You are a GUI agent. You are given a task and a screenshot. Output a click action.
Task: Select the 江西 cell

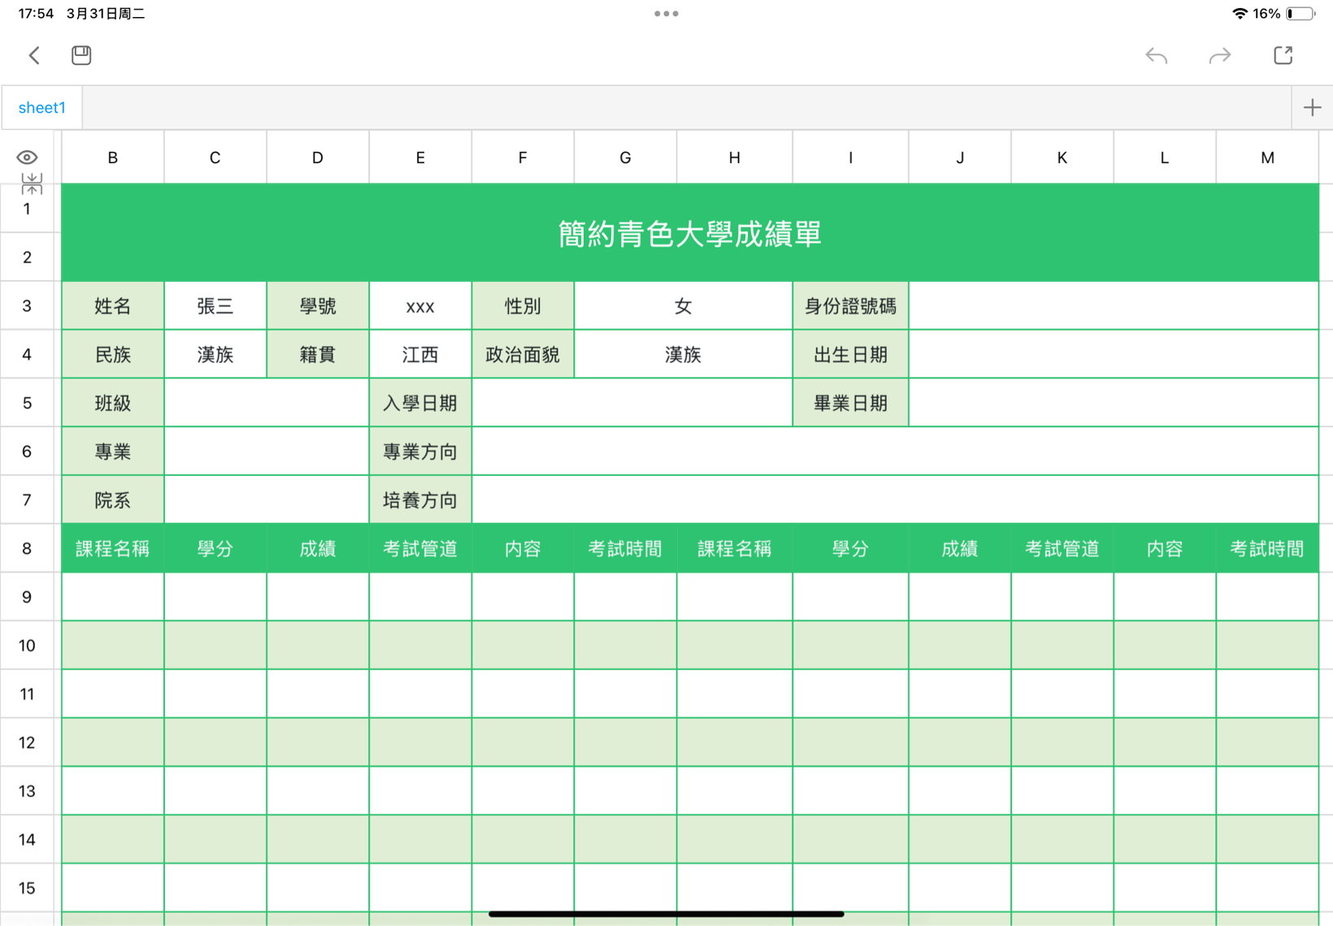420,354
